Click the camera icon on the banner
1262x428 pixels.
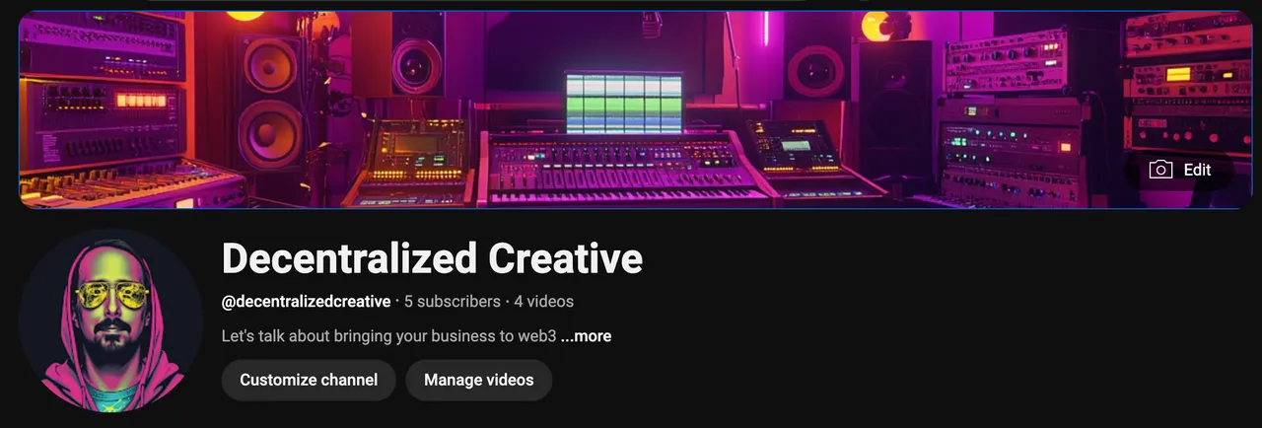(1160, 170)
